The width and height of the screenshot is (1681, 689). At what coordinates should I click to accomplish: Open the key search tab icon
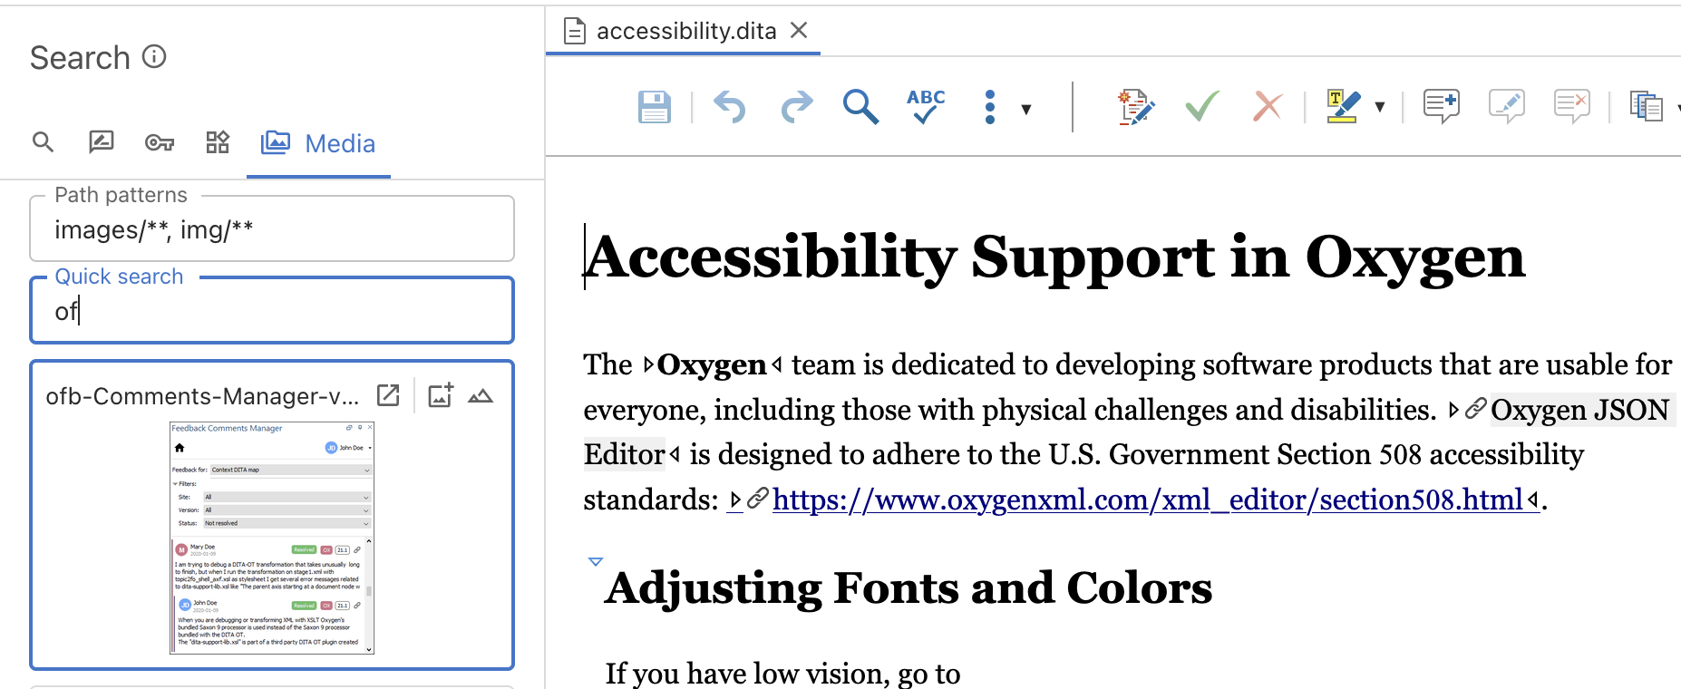160,143
